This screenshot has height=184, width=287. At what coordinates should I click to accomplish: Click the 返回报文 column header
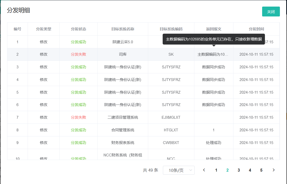click(x=214, y=29)
